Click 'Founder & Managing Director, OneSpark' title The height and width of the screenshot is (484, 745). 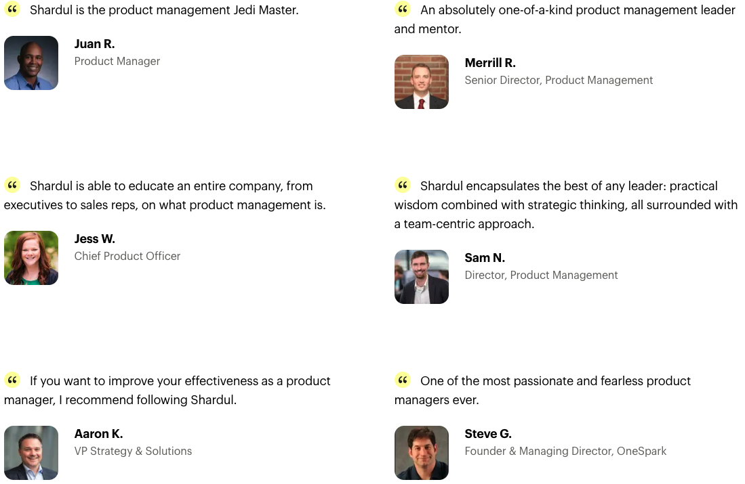[x=565, y=452]
